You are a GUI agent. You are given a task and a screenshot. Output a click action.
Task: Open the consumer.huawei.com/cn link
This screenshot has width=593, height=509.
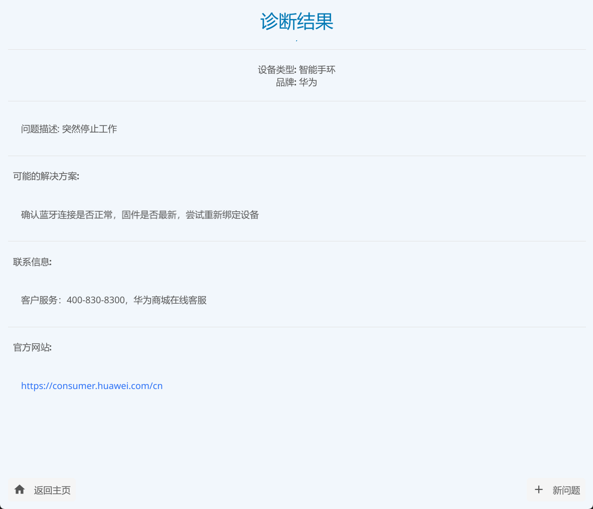coord(92,386)
